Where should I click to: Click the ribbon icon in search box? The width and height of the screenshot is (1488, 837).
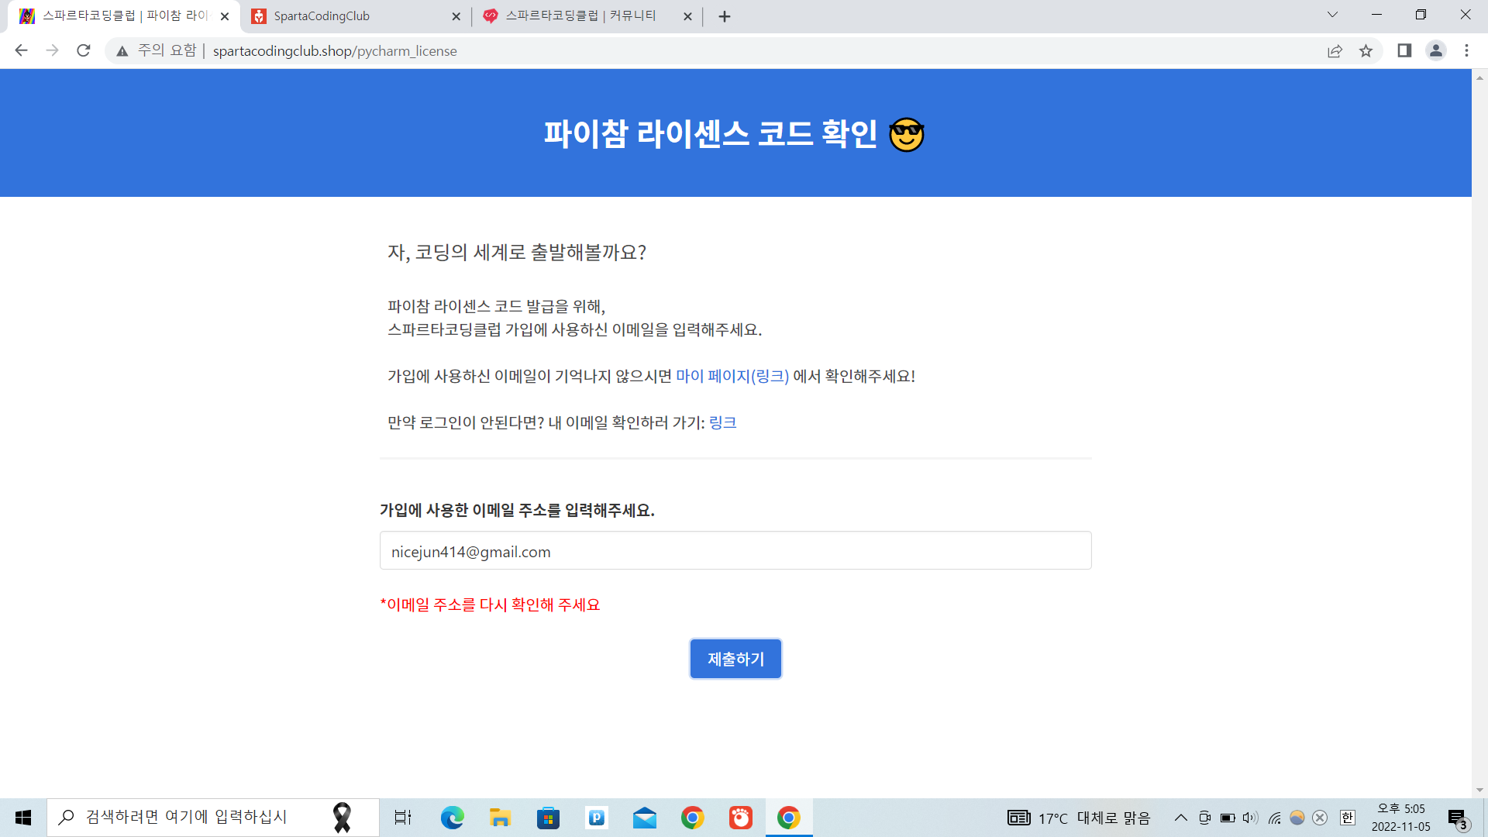point(342,818)
